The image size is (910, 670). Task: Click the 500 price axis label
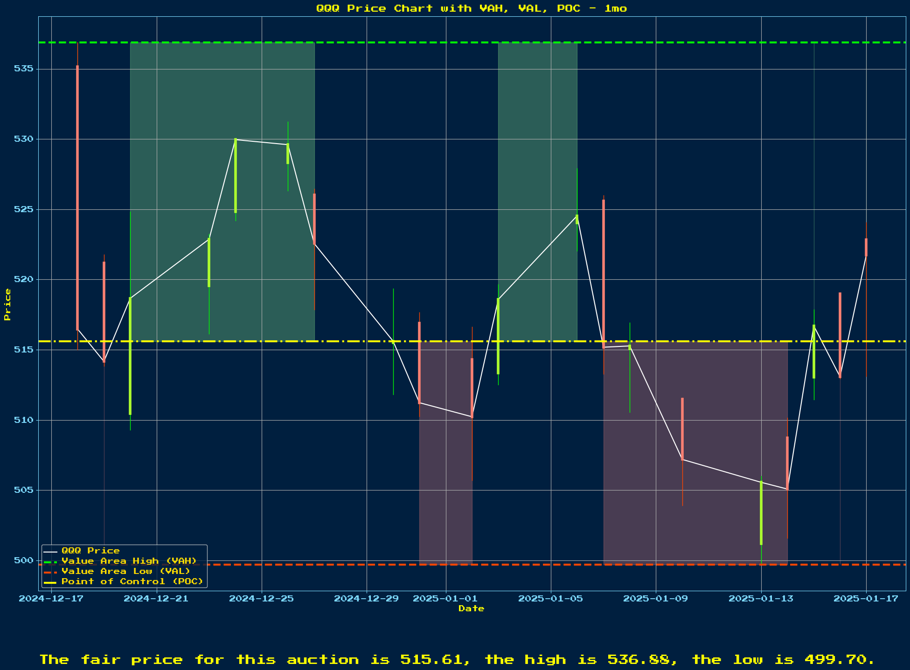(x=25, y=560)
